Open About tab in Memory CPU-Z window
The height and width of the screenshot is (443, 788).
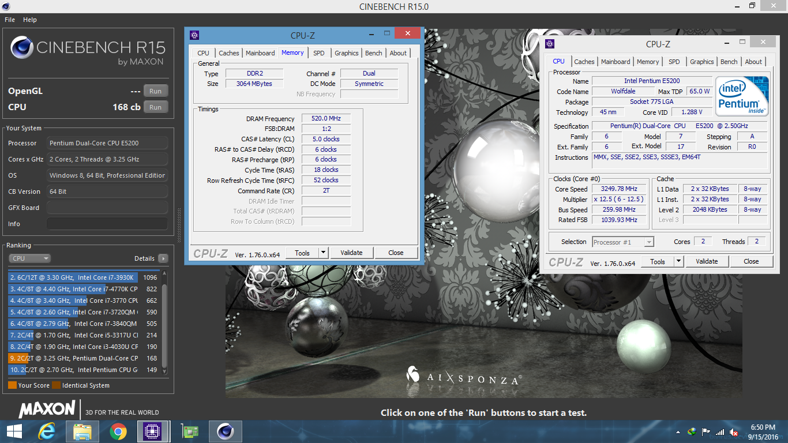pos(398,53)
